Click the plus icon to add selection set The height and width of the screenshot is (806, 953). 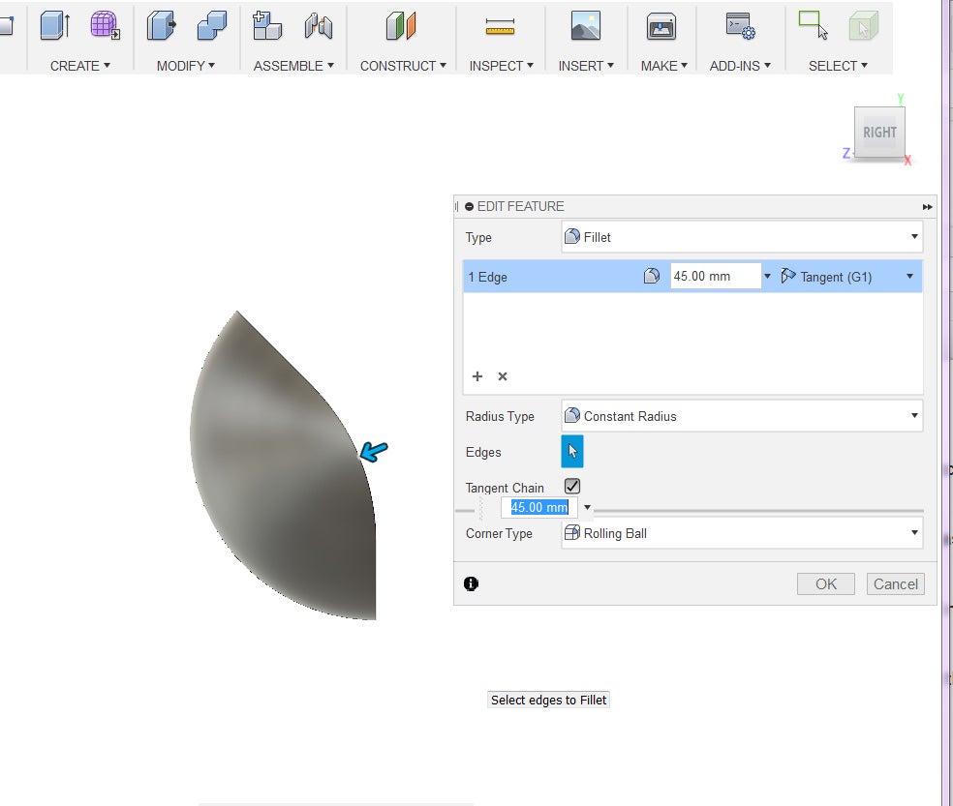coord(477,376)
